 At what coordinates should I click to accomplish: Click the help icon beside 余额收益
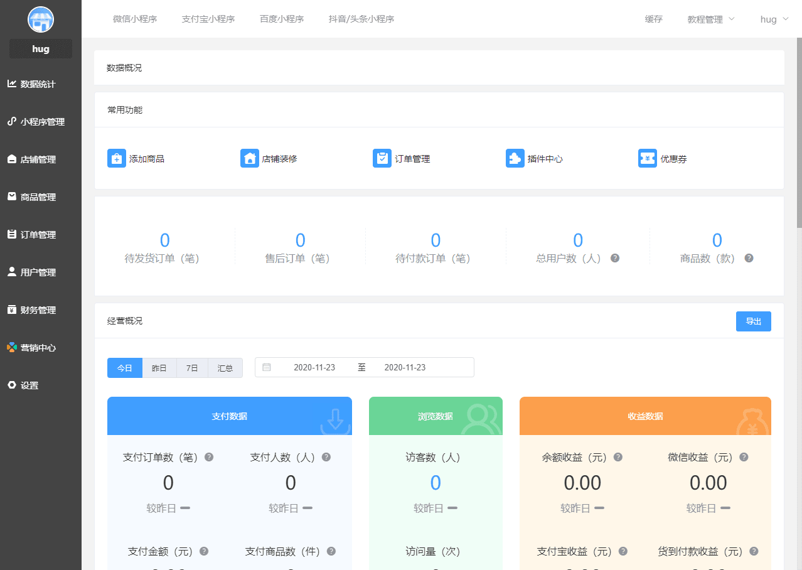coord(618,457)
